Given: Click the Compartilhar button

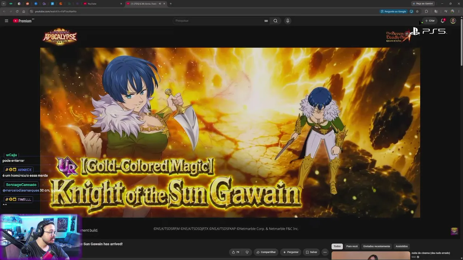Looking at the screenshot, I should pos(266,252).
